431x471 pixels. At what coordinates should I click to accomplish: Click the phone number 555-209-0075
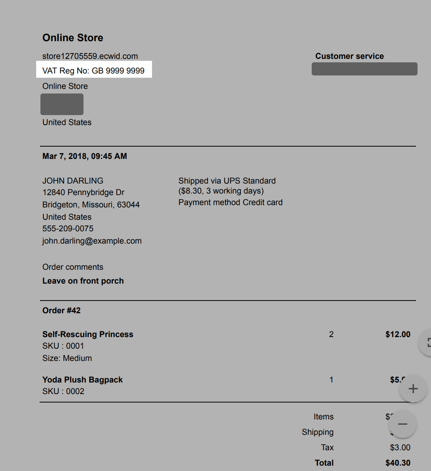coord(68,229)
